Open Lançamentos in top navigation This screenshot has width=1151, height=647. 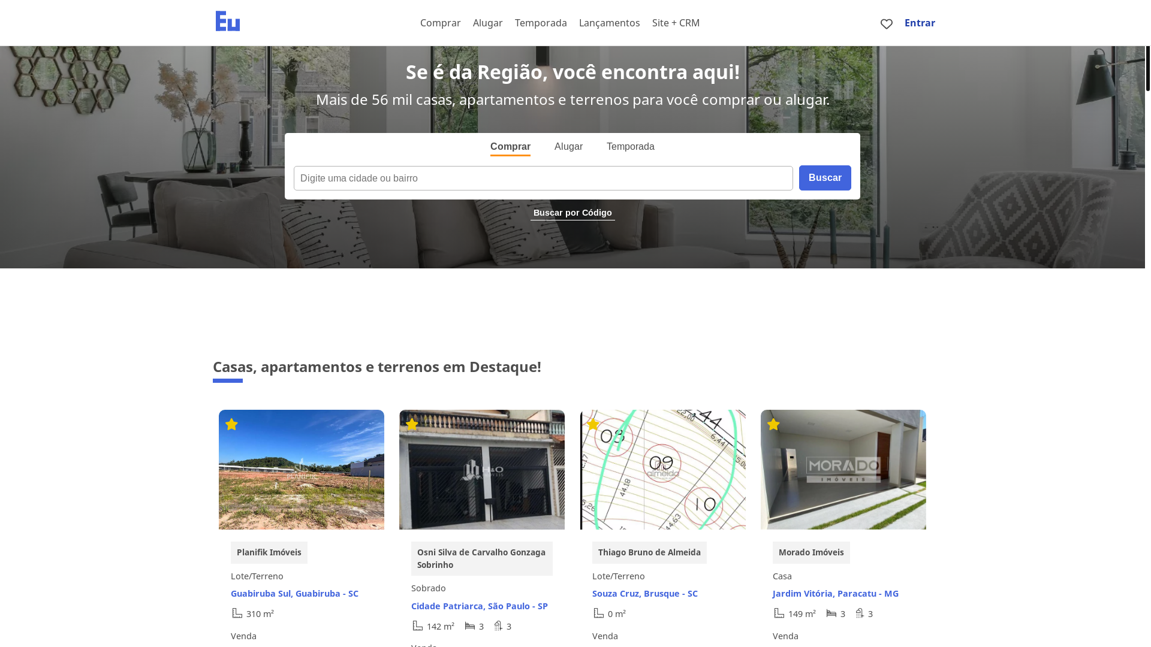point(610,23)
